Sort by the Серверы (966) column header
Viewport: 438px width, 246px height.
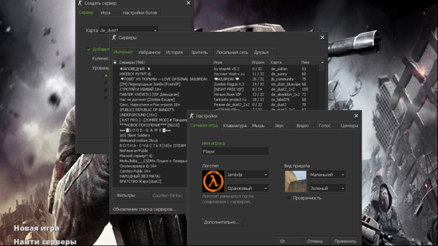pos(165,62)
